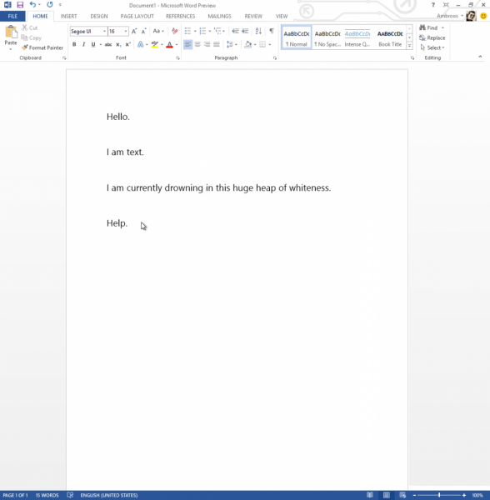The image size is (490, 500).
Task: Align text left
Action: [x=187, y=44]
